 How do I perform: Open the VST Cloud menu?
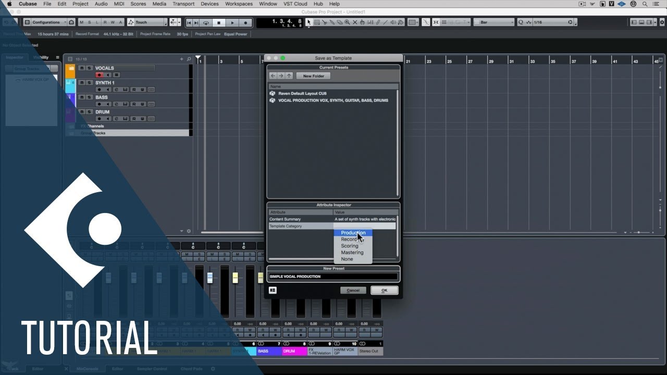click(x=294, y=4)
